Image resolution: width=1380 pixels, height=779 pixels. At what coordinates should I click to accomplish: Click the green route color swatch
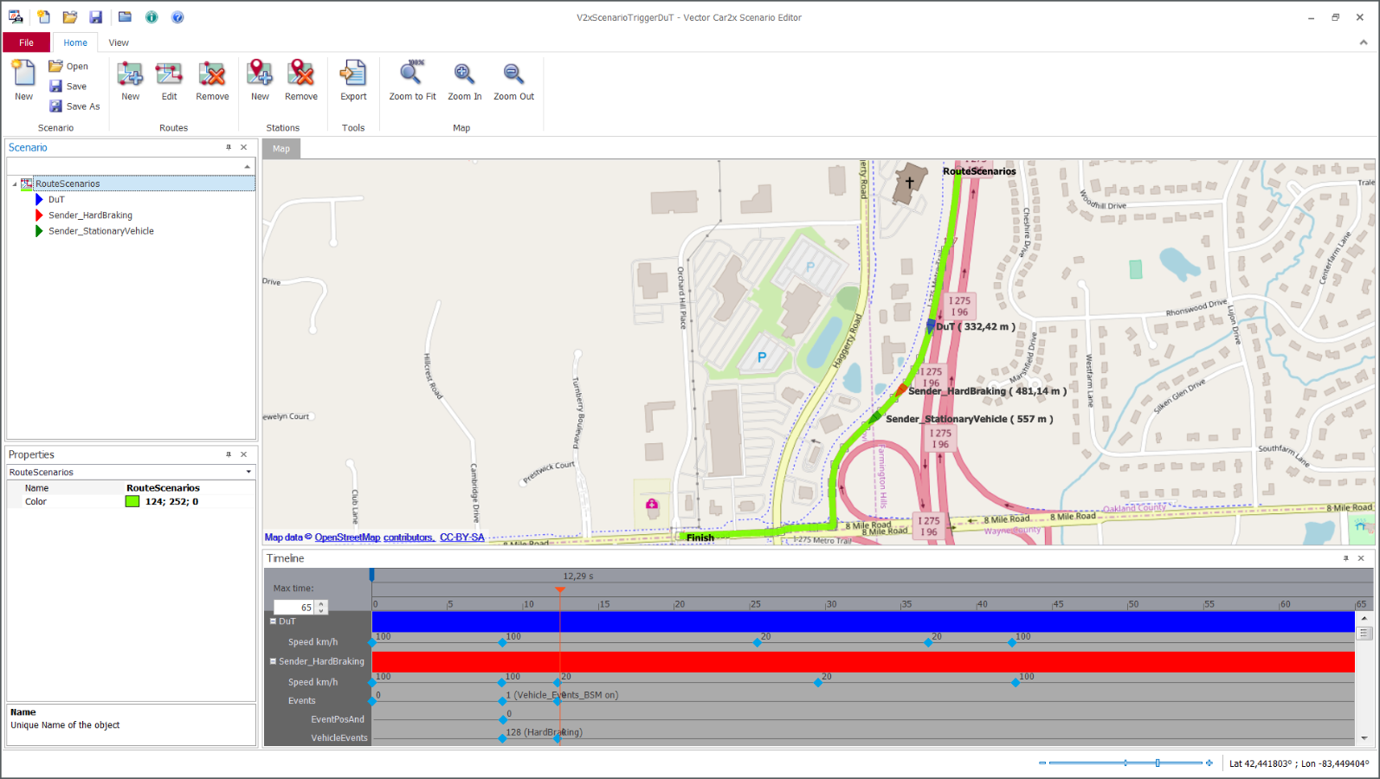pos(132,501)
